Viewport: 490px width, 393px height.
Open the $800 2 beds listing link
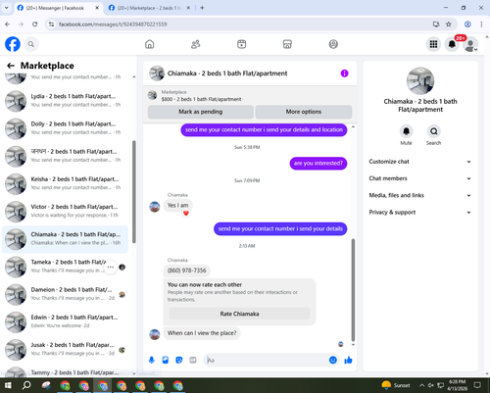click(201, 99)
